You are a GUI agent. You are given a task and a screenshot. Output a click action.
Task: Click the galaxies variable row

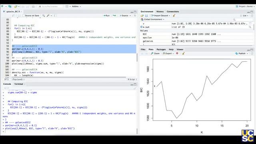pyautogui.click(x=196, y=41)
